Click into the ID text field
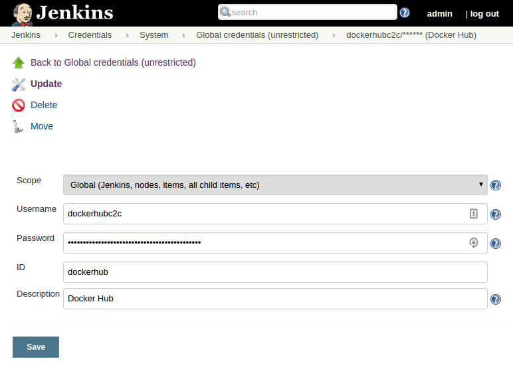 (275, 272)
